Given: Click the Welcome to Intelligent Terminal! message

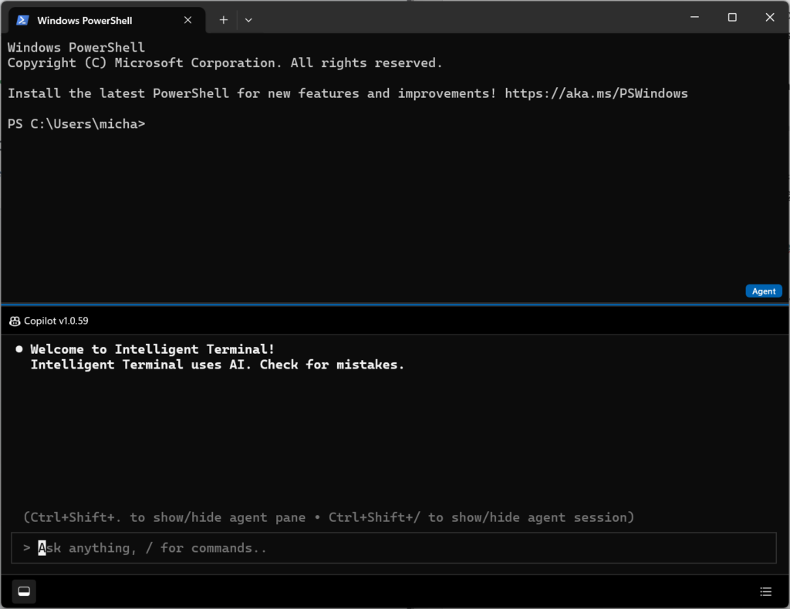Looking at the screenshot, I should (x=152, y=349).
